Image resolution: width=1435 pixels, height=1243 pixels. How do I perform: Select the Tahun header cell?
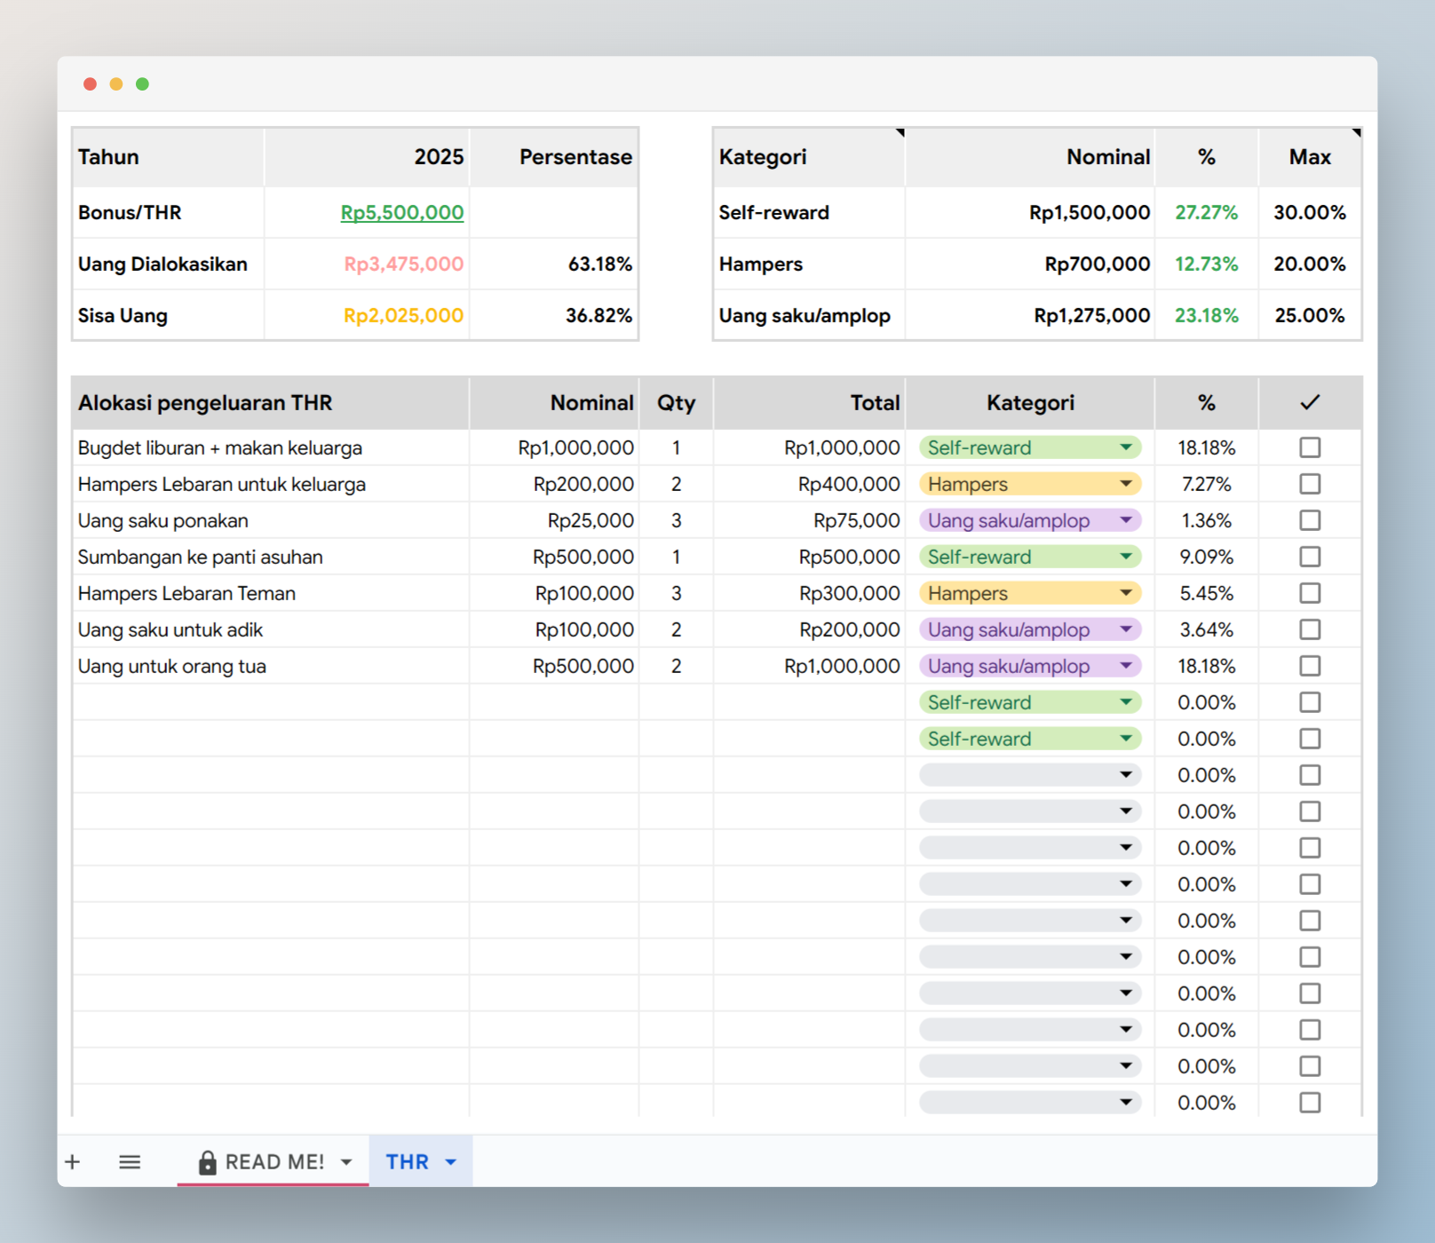pos(168,157)
